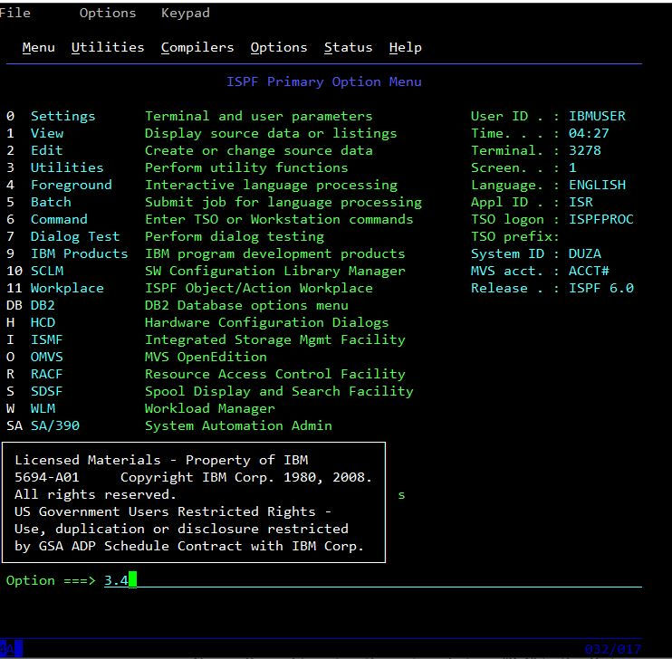Click 'Enter TSO or Workstation commands' text

(x=279, y=219)
